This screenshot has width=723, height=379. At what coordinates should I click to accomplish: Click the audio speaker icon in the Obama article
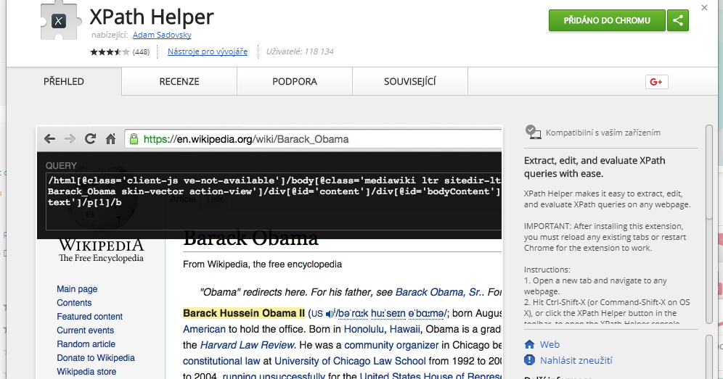coord(330,314)
